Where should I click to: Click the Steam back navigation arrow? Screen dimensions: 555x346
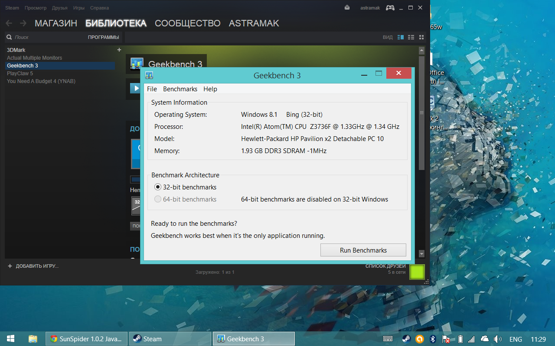9,23
